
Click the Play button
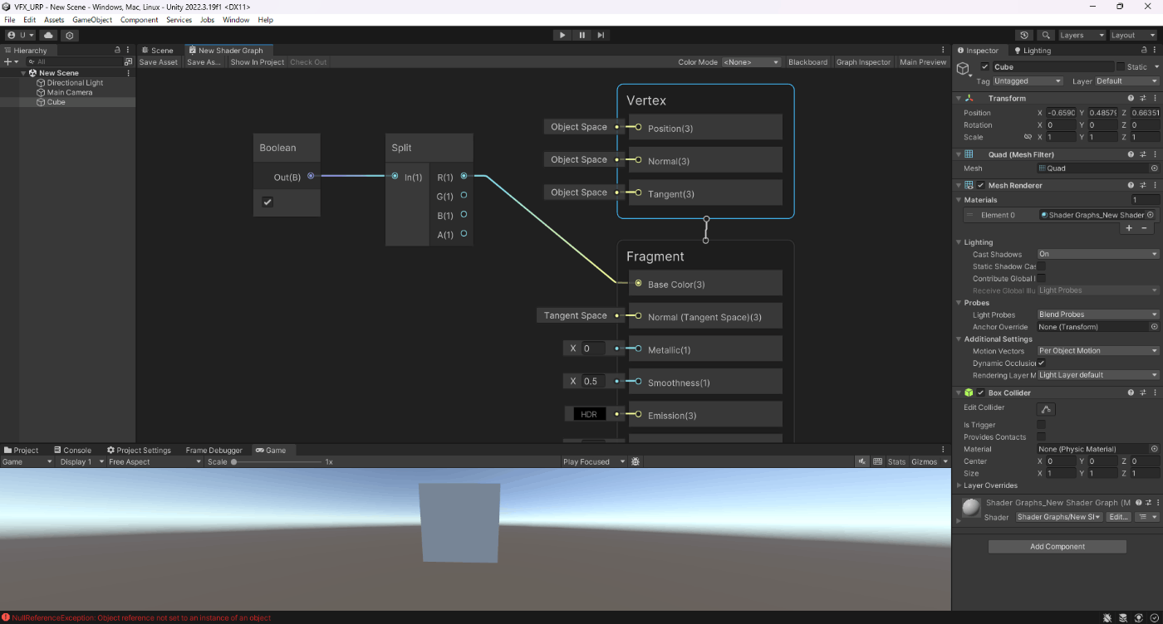pos(562,35)
